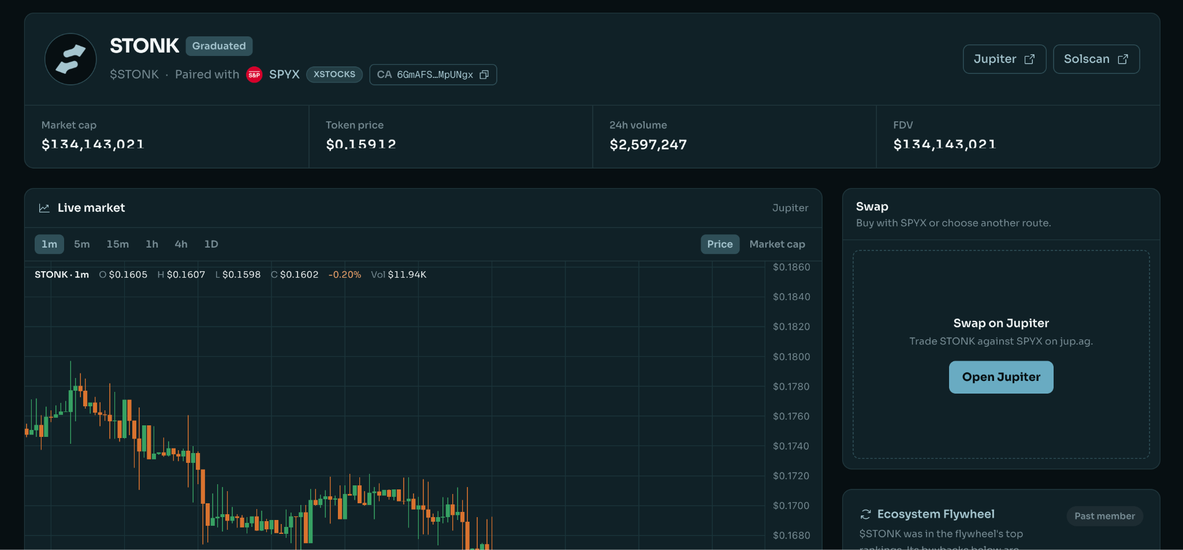This screenshot has width=1183, height=550.
Task: Click the Swap on Jupiter heading
Action: tap(1001, 323)
